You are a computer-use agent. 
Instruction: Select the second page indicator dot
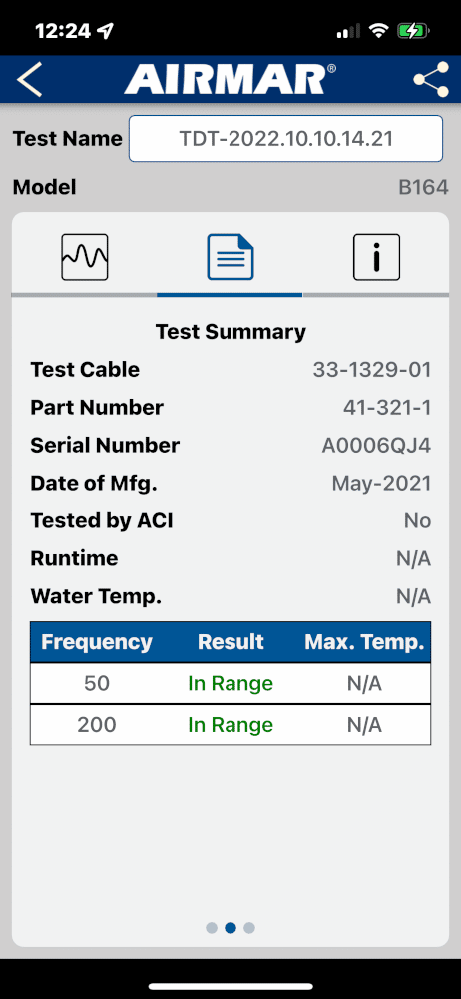coord(230,928)
